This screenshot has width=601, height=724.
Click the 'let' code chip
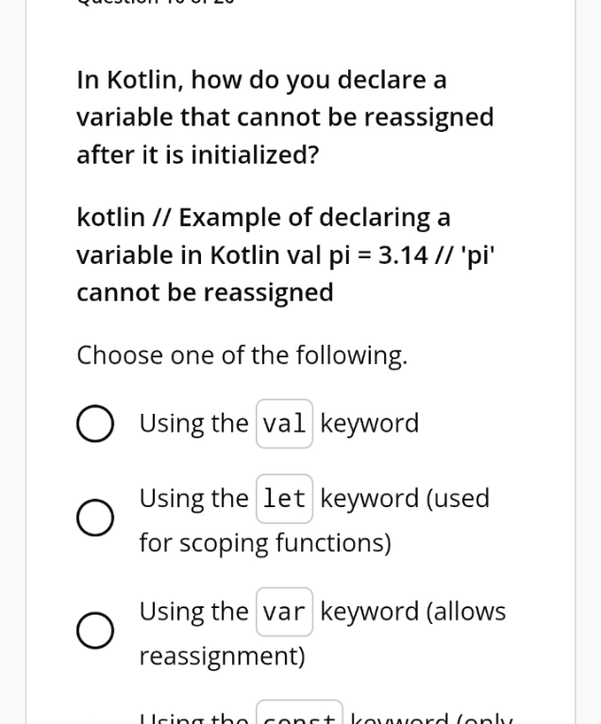tap(285, 499)
